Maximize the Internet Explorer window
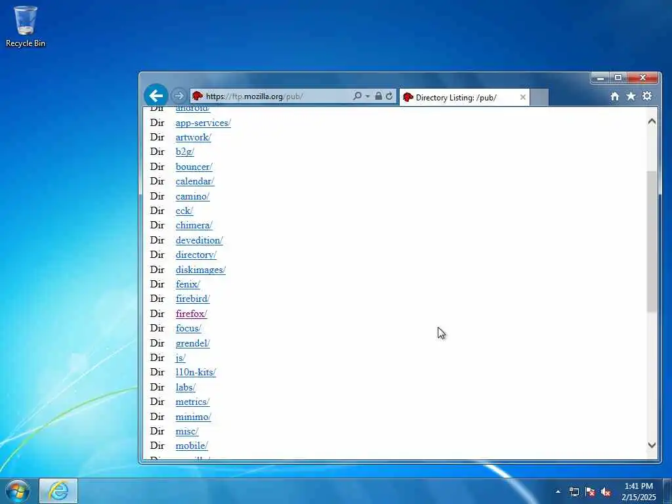672x504 pixels. pos(618,77)
